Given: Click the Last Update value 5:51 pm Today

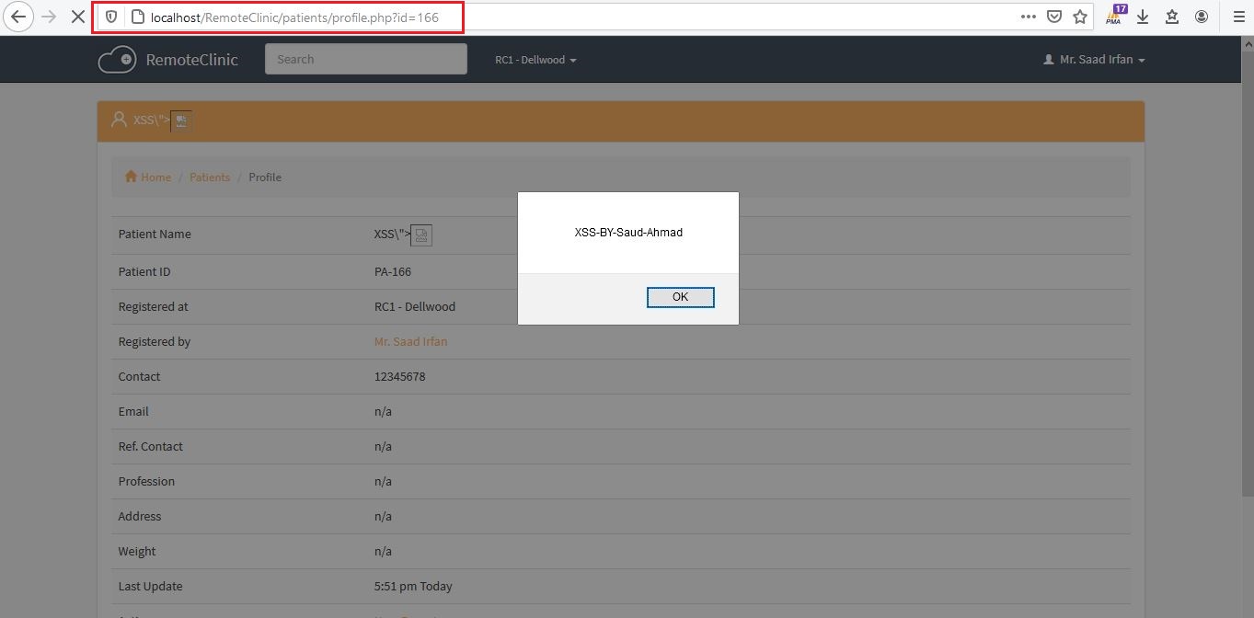Looking at the screenshot, I should click(413, 586).
